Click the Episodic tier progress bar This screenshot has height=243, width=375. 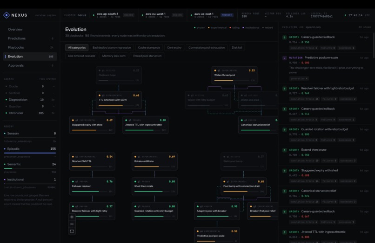(30, 153)
